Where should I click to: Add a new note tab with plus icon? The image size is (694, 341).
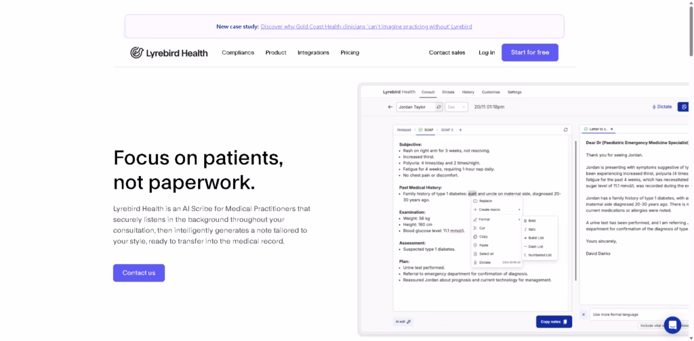point(460,129)
